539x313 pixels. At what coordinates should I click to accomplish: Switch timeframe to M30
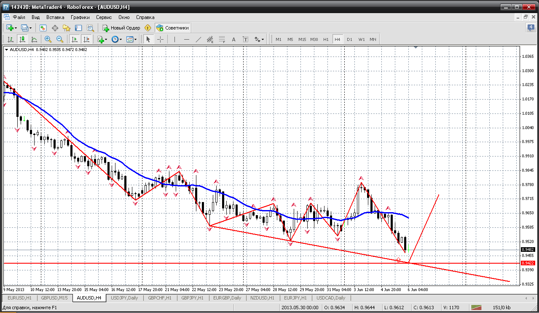[x=314, y=39]
